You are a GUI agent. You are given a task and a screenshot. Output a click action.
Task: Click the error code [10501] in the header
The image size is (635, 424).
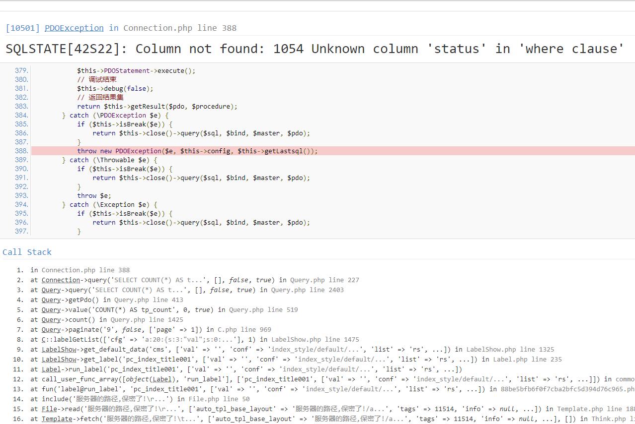(22, 28)
